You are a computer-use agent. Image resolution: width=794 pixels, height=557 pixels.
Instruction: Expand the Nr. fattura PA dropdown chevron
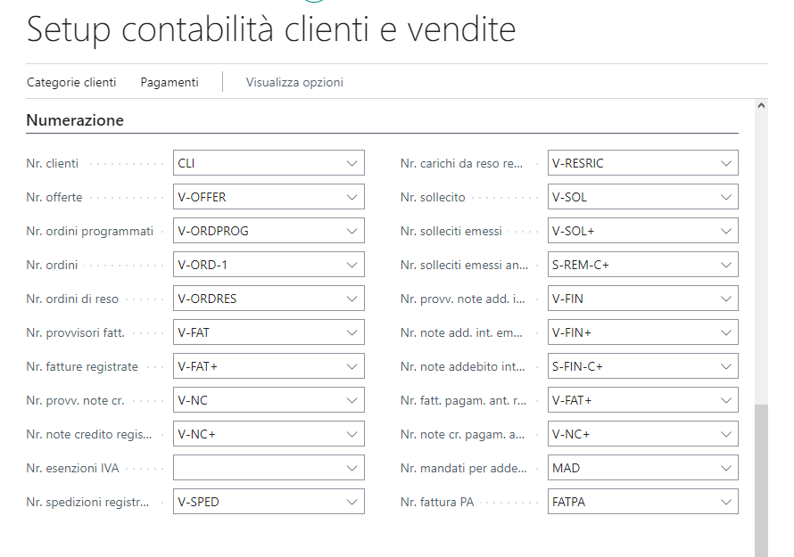[724, 502]
